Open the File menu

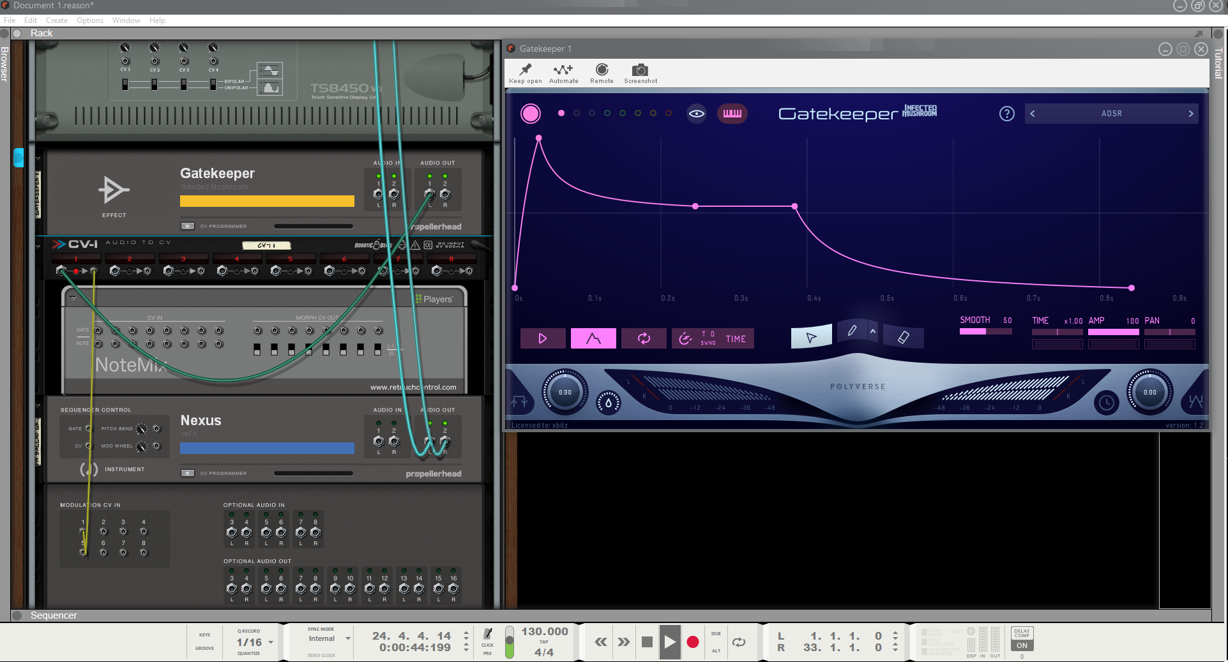pos(10,20)
